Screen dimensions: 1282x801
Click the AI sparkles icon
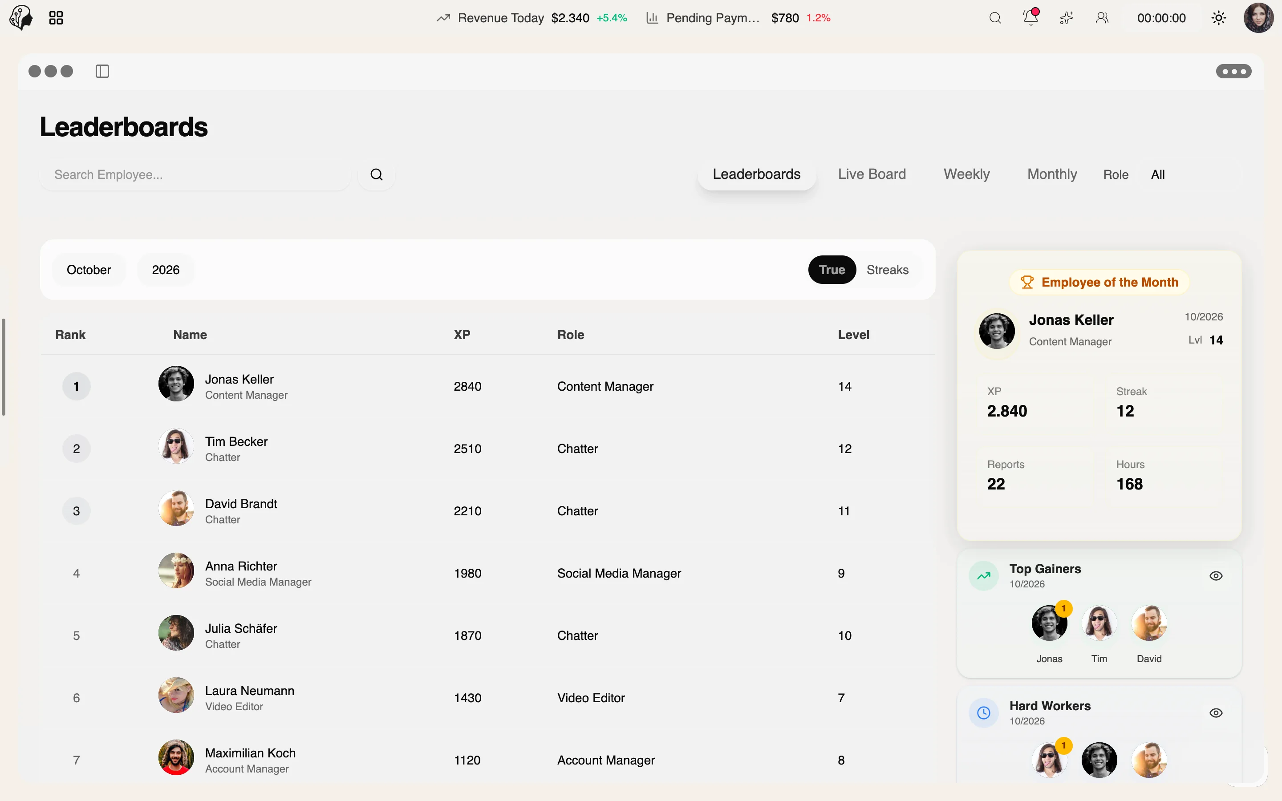tap(1067, 18)
